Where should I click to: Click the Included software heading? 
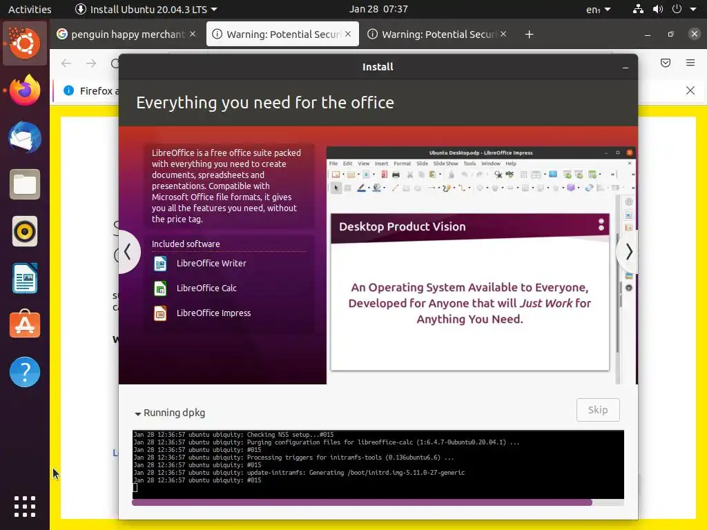(x=186, y=244)
